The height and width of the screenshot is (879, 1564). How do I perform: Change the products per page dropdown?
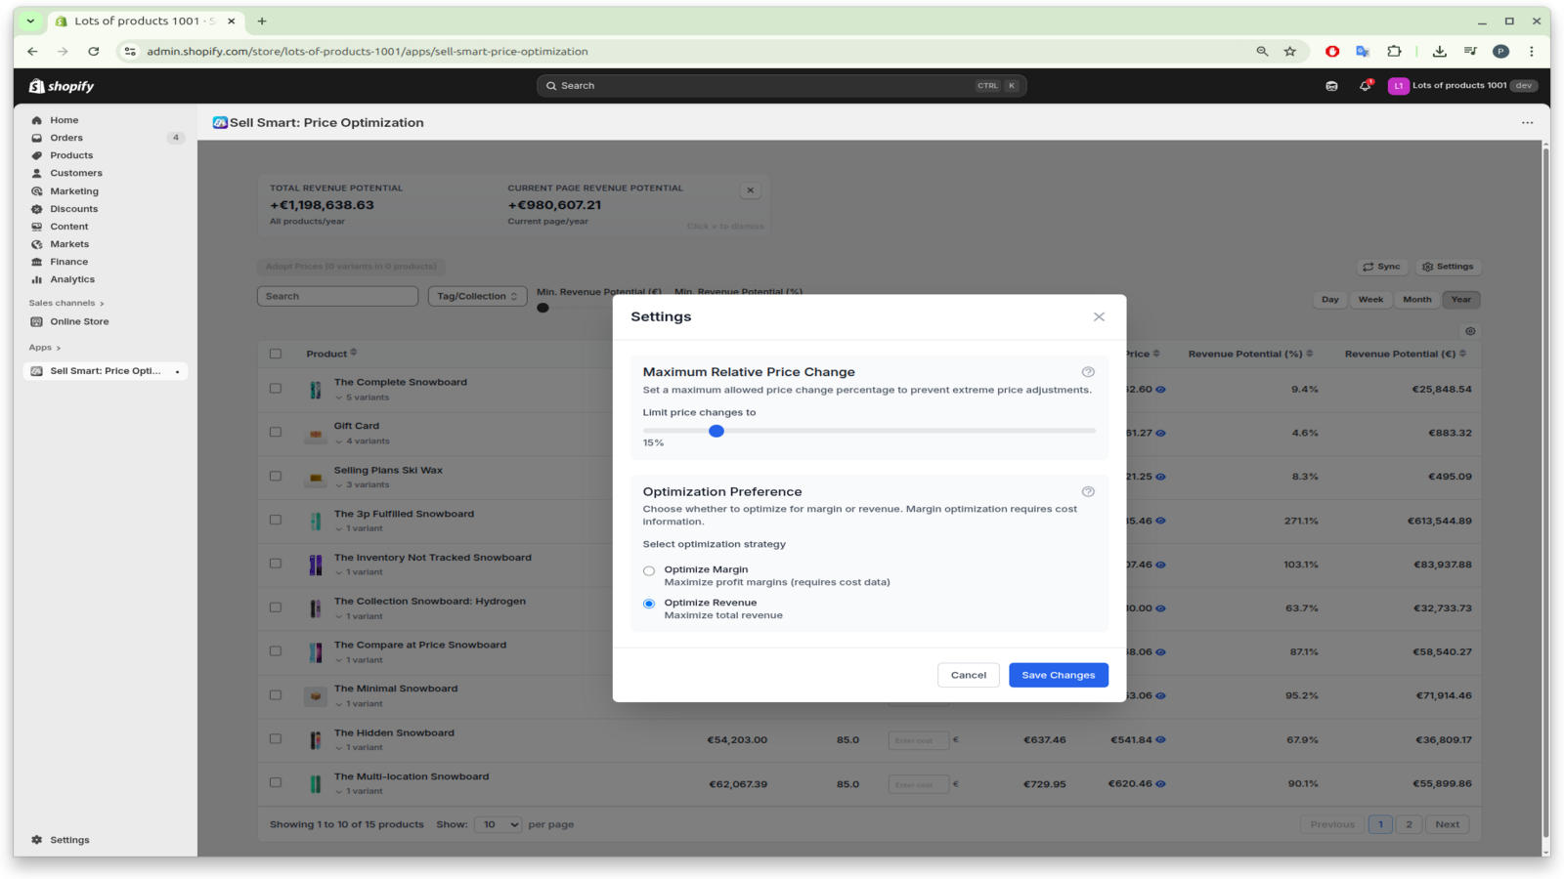(498, 823)
